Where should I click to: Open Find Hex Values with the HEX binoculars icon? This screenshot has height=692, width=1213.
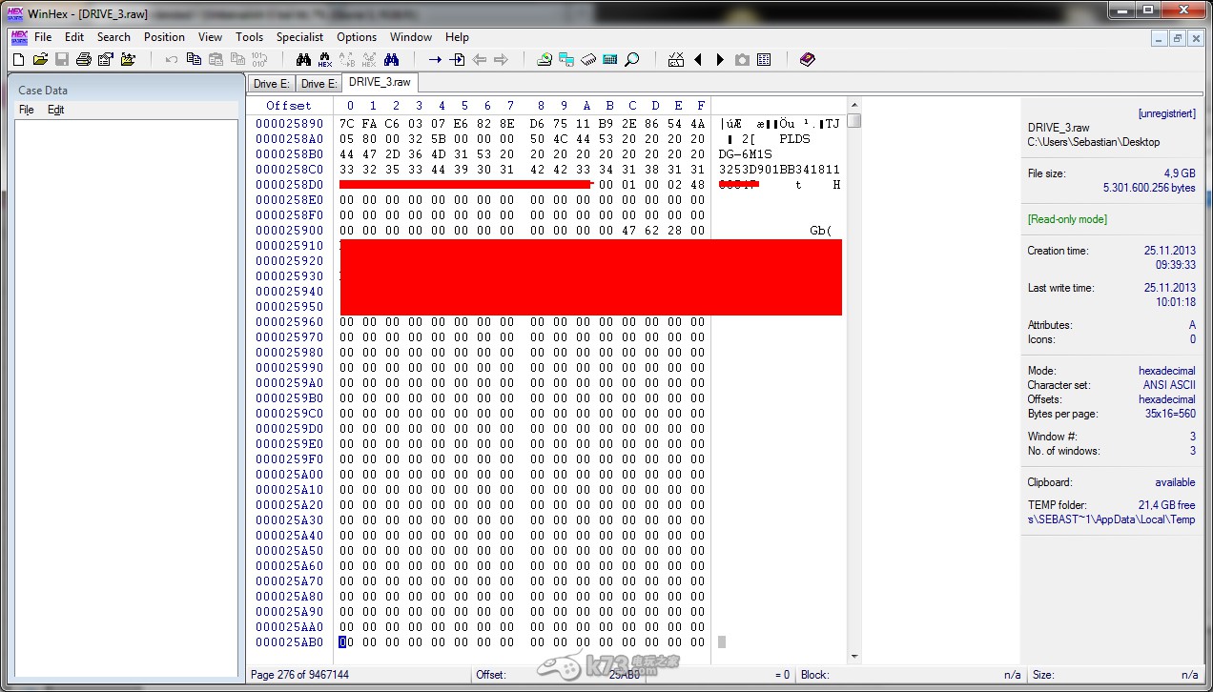tap(325, 59)
